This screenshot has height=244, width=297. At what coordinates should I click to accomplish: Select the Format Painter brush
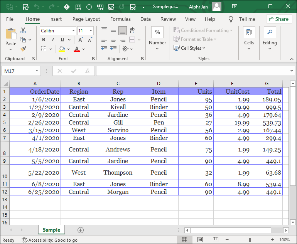click(x=23, y=49)
